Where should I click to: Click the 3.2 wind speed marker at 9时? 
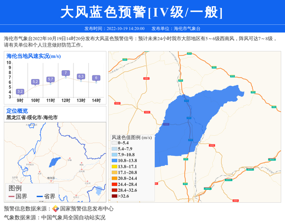click(20, 91)
